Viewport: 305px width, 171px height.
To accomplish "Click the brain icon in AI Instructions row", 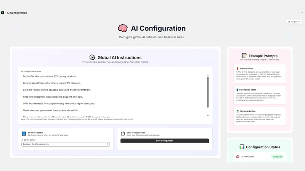I will click(238, 157).
